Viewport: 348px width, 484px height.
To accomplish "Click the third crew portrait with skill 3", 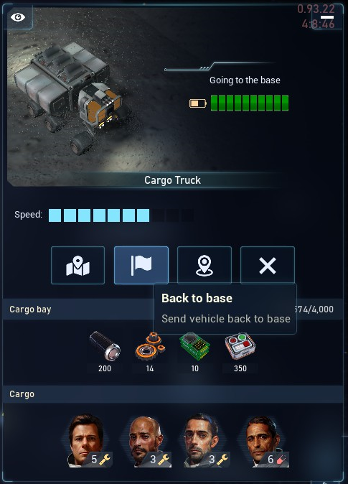I will (x=204, y=440).
